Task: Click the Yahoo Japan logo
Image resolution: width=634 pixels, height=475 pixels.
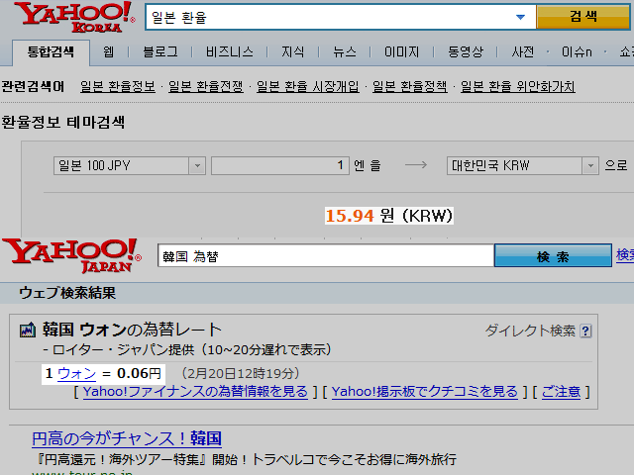Action: 72,255
